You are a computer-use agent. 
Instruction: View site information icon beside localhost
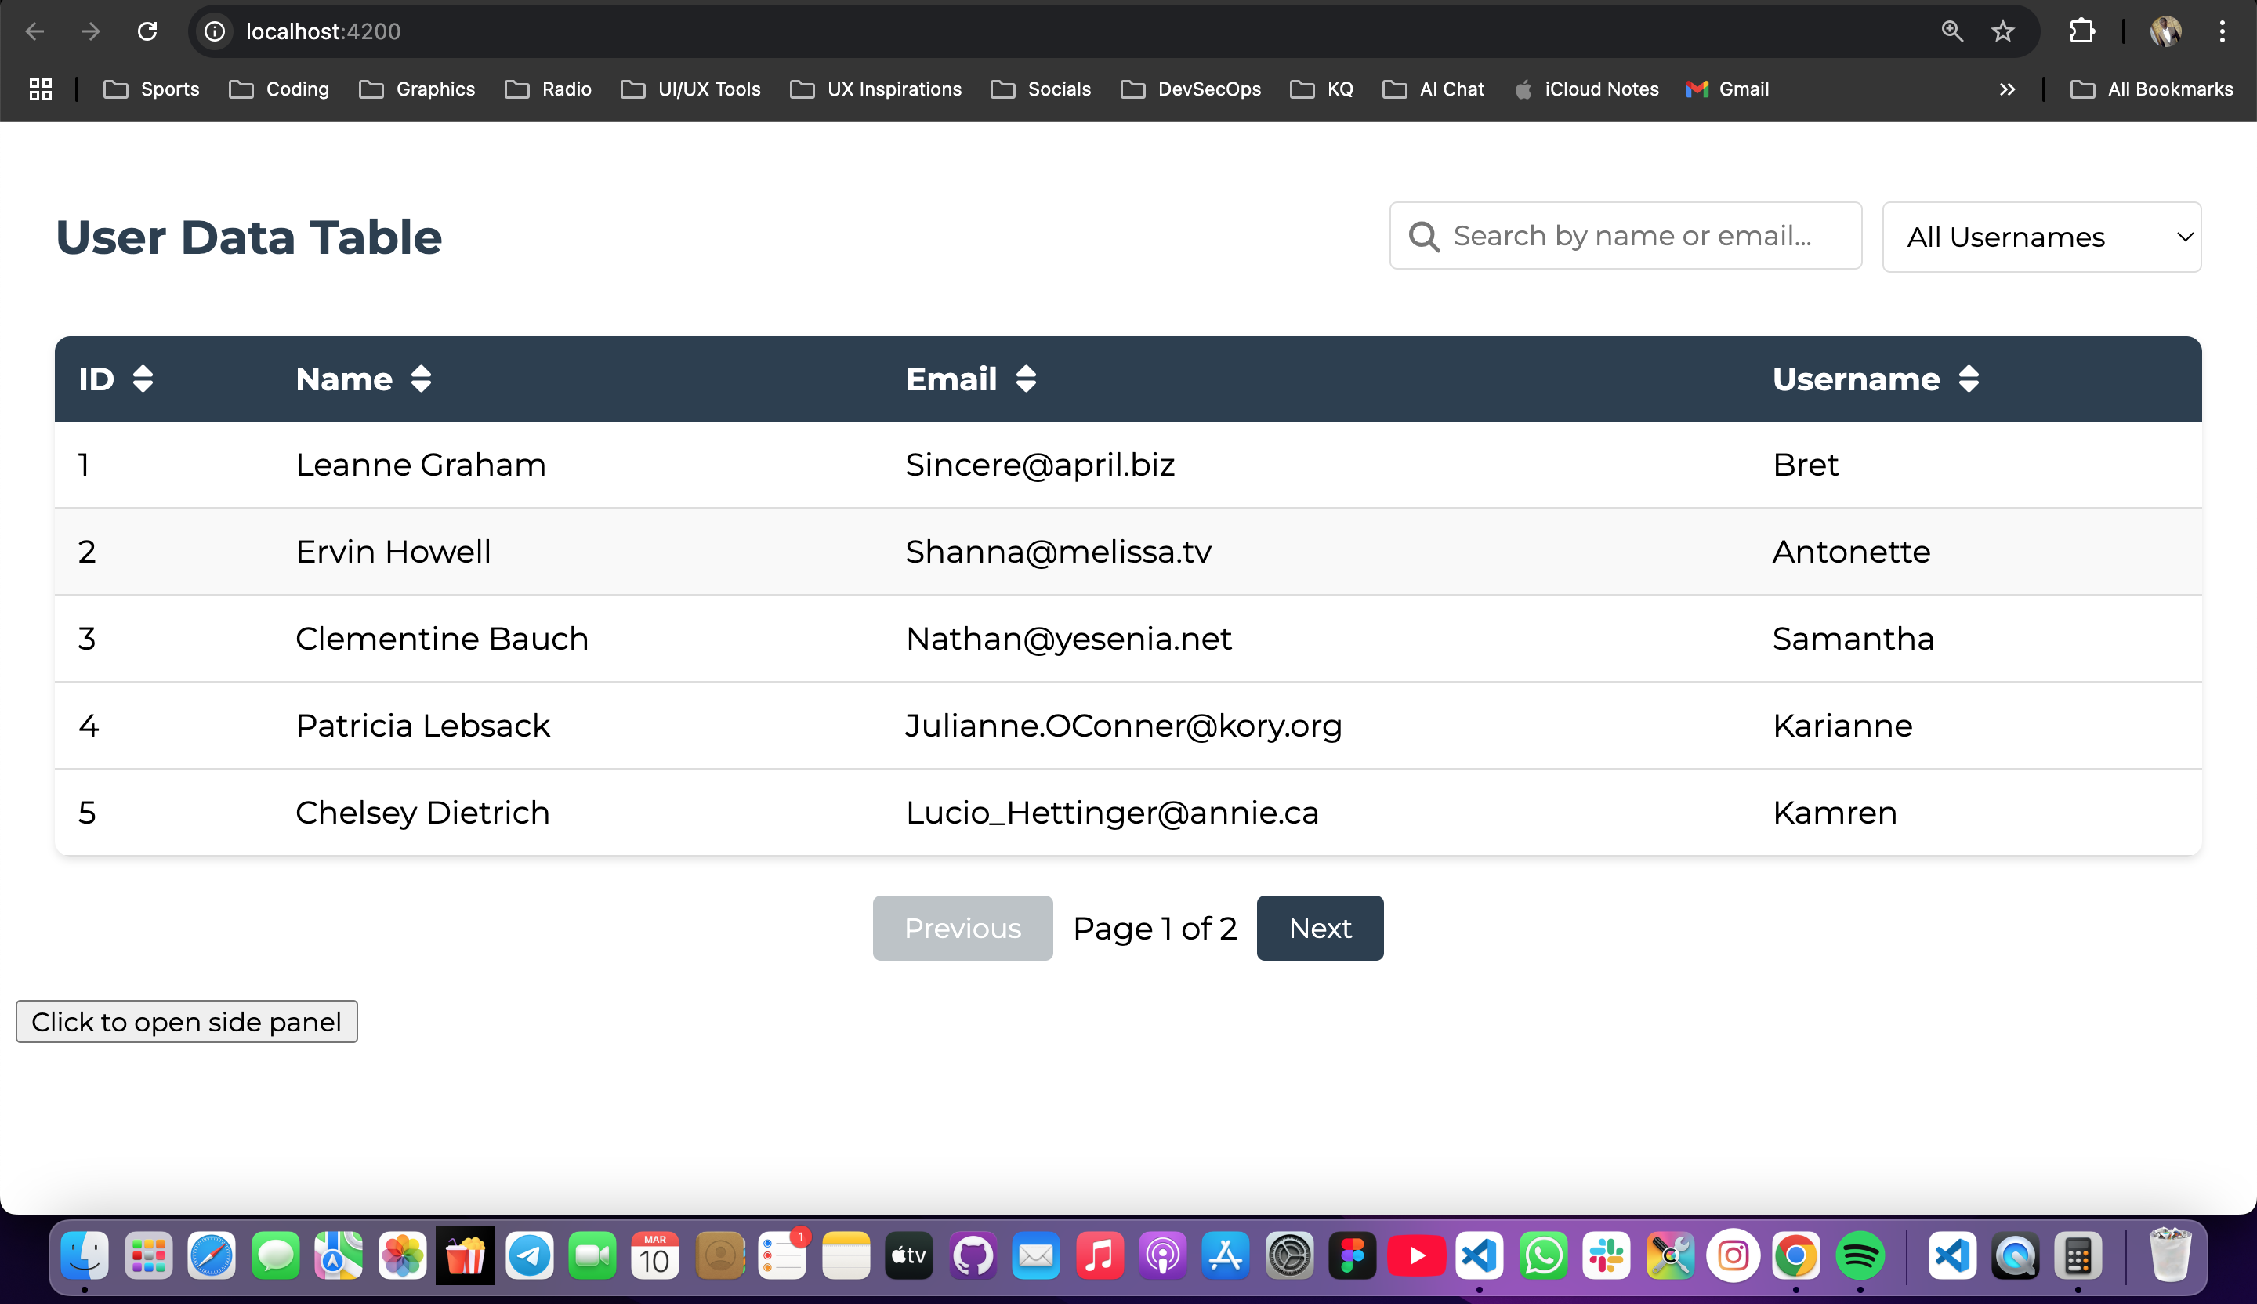click(x=215, y=31)
